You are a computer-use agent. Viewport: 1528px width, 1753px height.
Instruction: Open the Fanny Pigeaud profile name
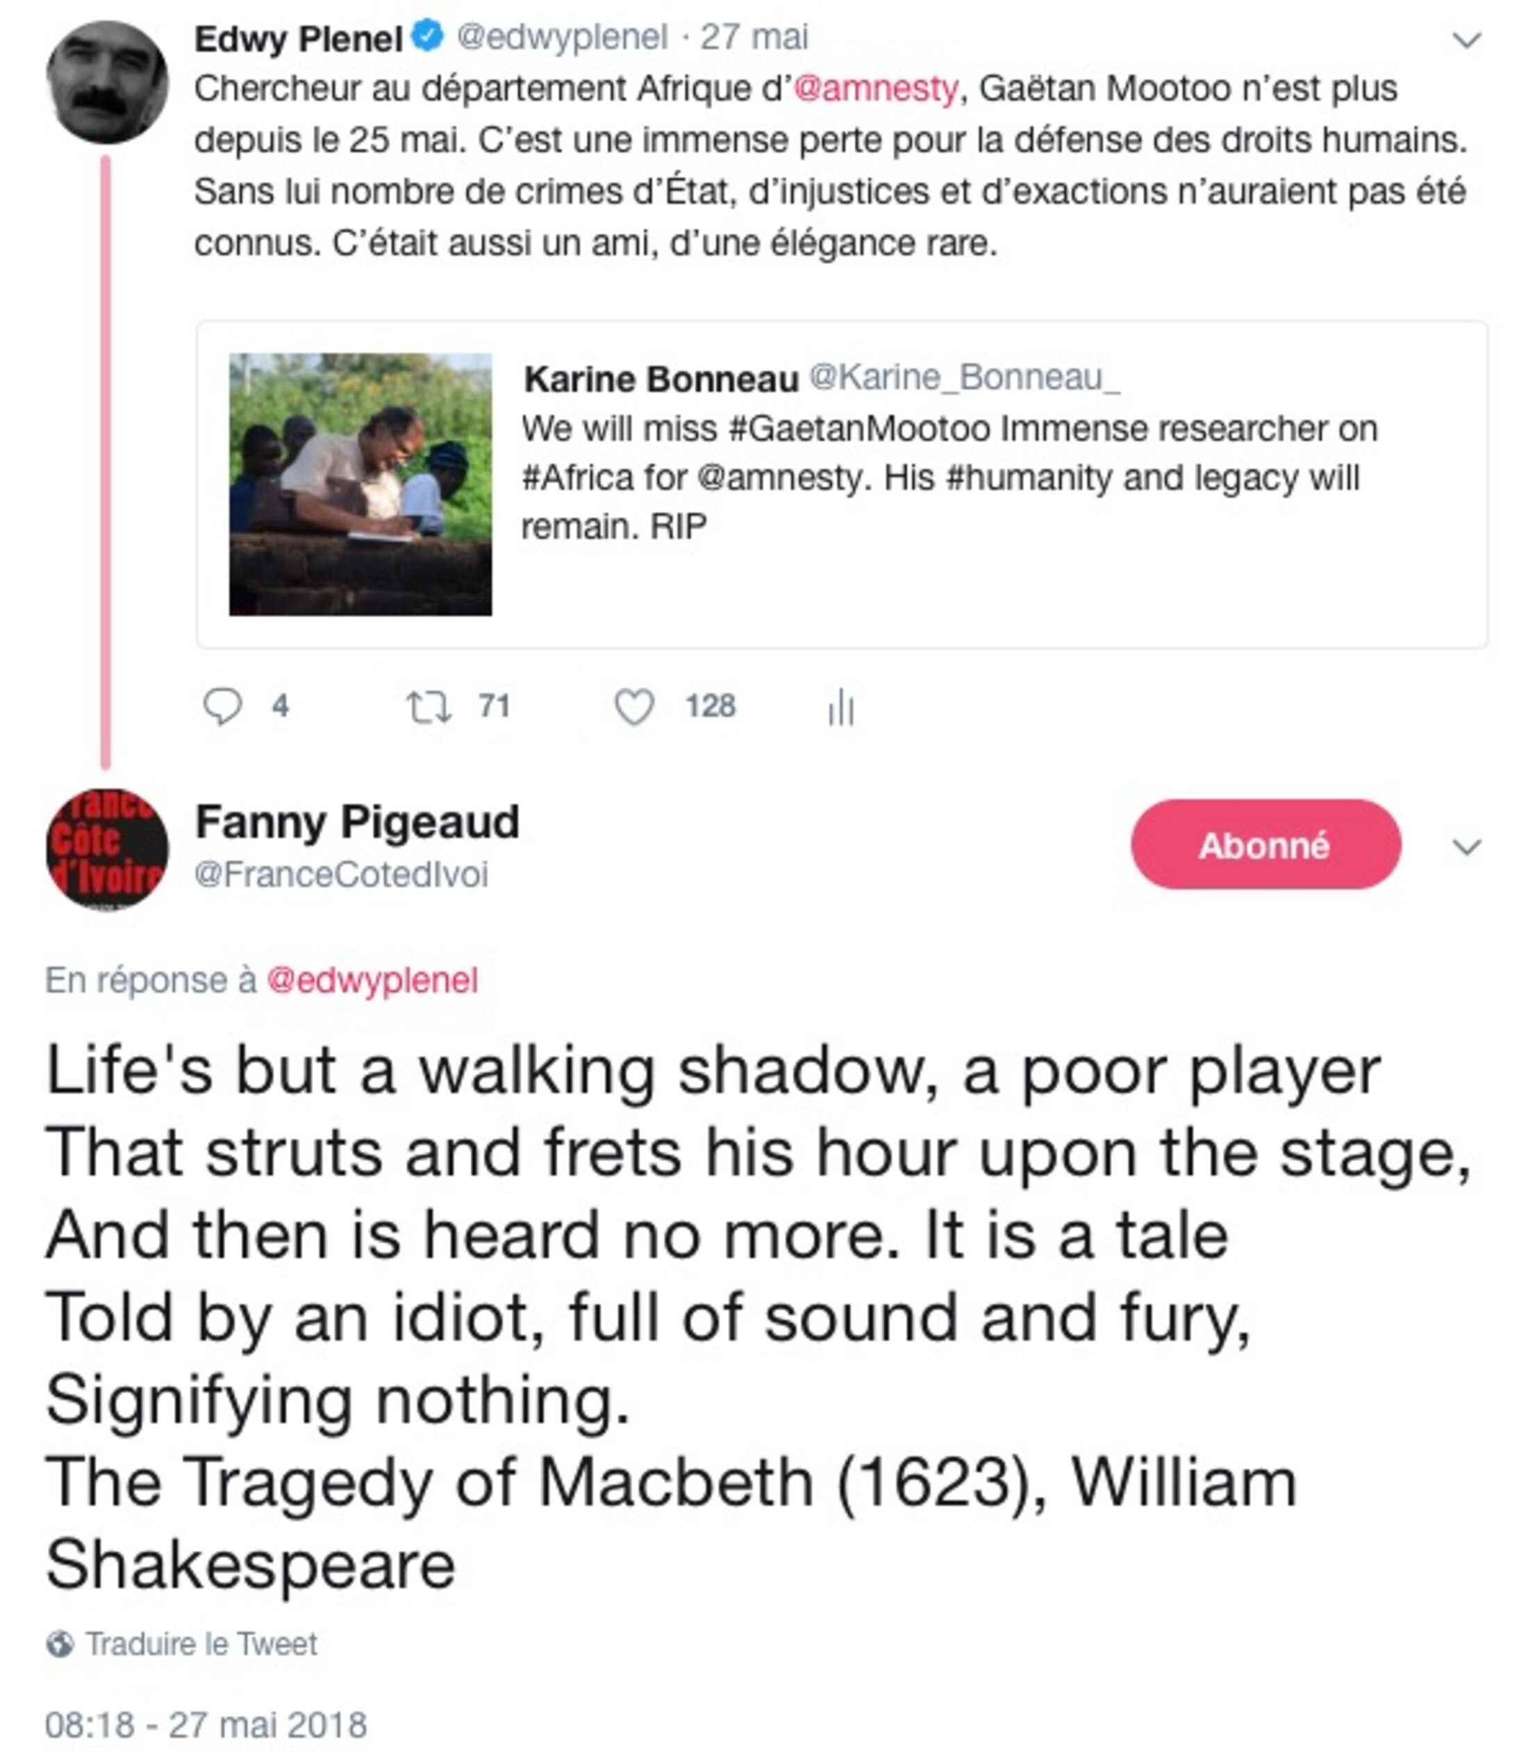click(x=357, y=823)
